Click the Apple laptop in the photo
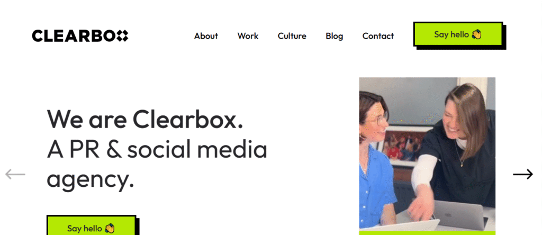 click(x=460, y=215)
